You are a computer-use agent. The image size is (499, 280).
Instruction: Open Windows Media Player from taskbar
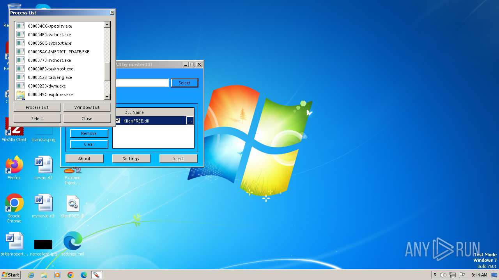[x=57, y=275]
